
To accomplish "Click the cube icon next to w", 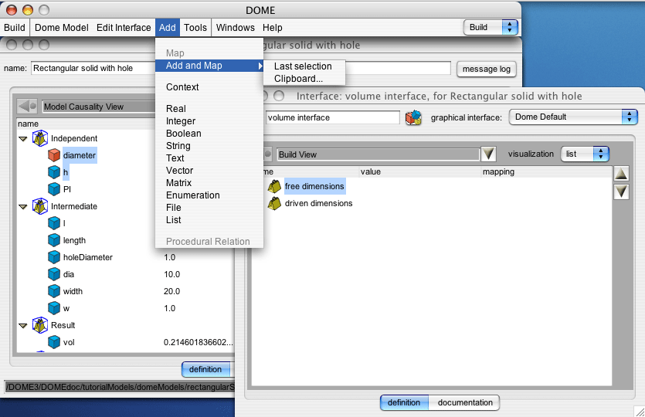I will [54, 308].
